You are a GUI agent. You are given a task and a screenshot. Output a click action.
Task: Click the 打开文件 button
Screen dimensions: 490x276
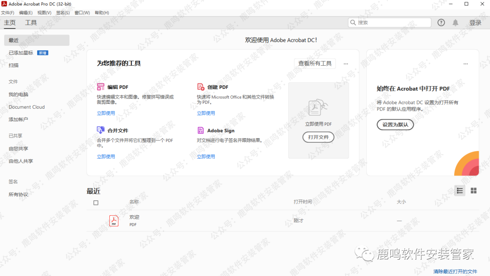click(318, 137)
